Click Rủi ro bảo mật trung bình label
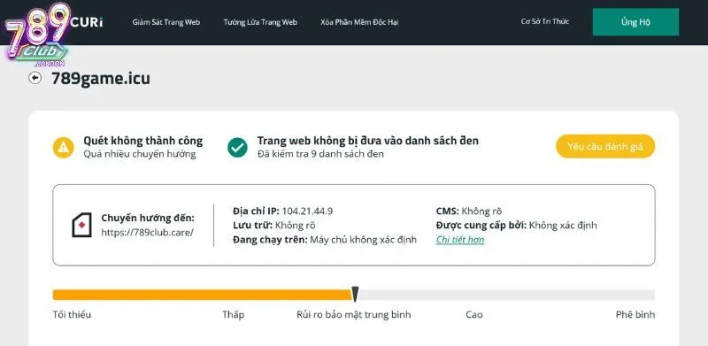The width and height of the screenshot is (708, 346). (x=354, y=314)
